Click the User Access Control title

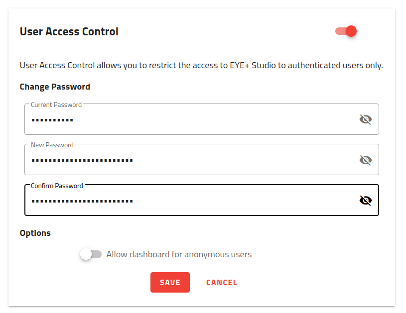[x=69, y=31]
